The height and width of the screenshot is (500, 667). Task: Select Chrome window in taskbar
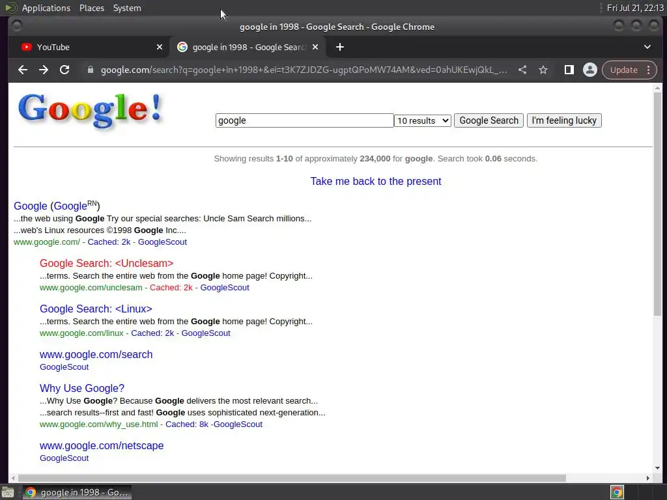point(77,492)
